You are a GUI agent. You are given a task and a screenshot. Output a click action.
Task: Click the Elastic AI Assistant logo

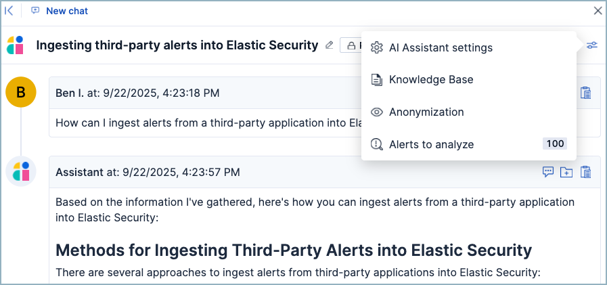[16, 45]
